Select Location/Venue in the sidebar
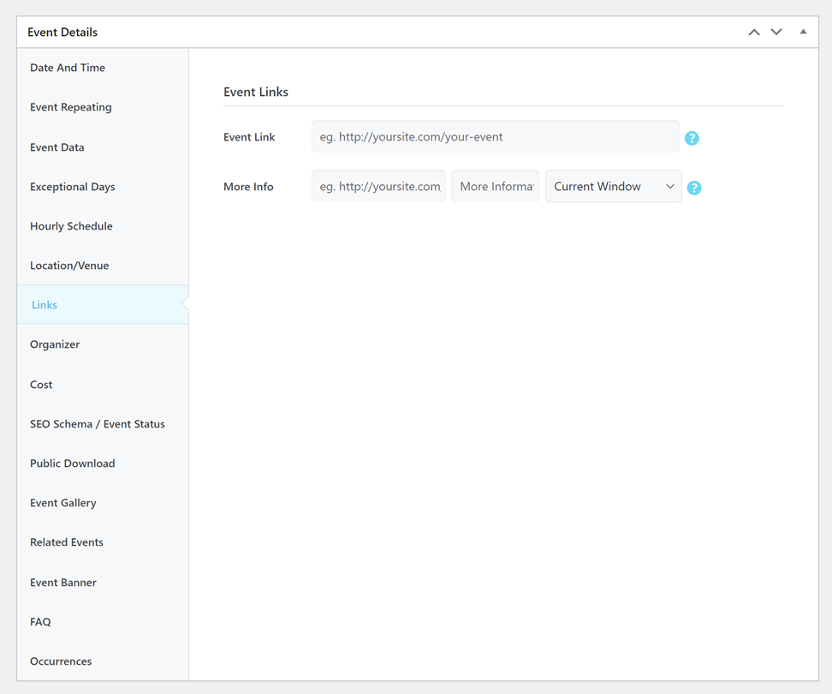832x694 pixels. (69, 266)
